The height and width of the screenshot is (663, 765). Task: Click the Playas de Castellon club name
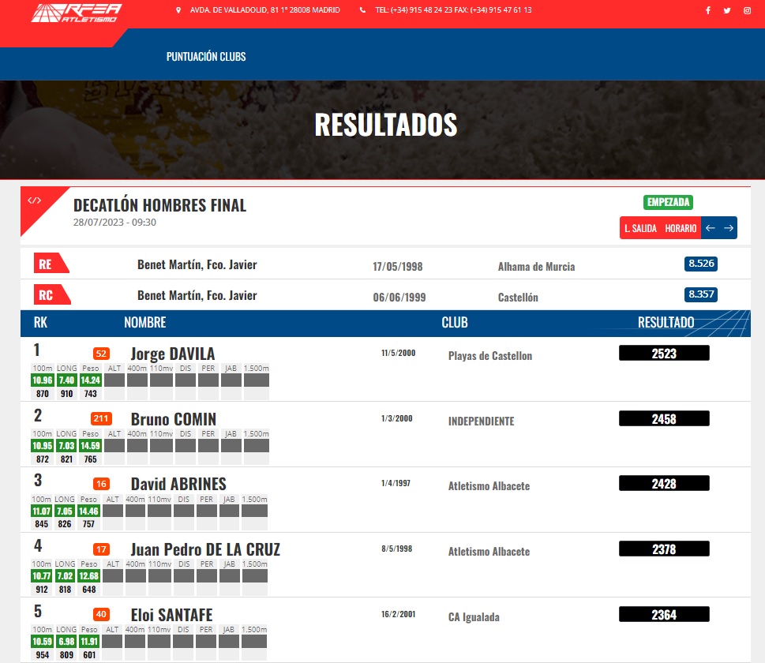pyautogui.click(x=489, y=356)
